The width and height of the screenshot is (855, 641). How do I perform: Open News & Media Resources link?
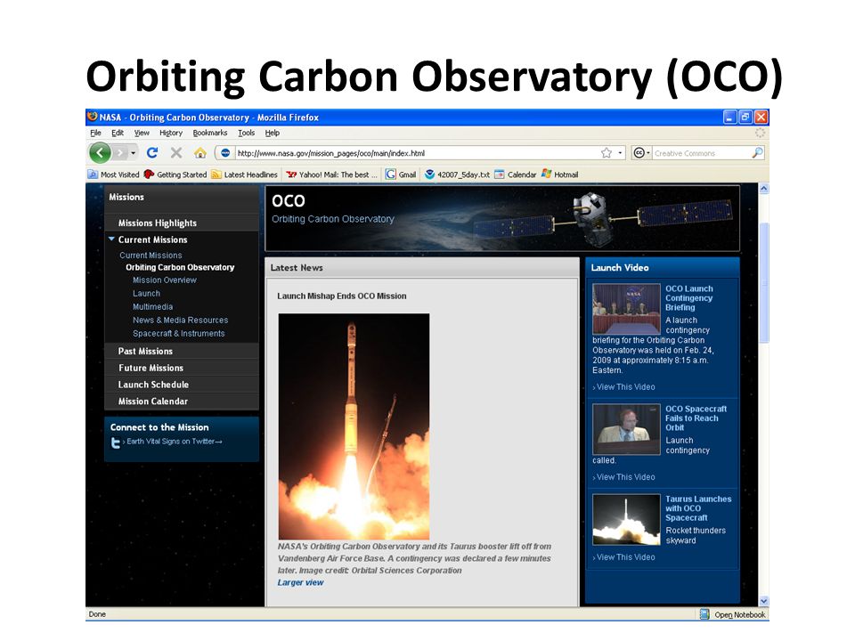[180, 320]
